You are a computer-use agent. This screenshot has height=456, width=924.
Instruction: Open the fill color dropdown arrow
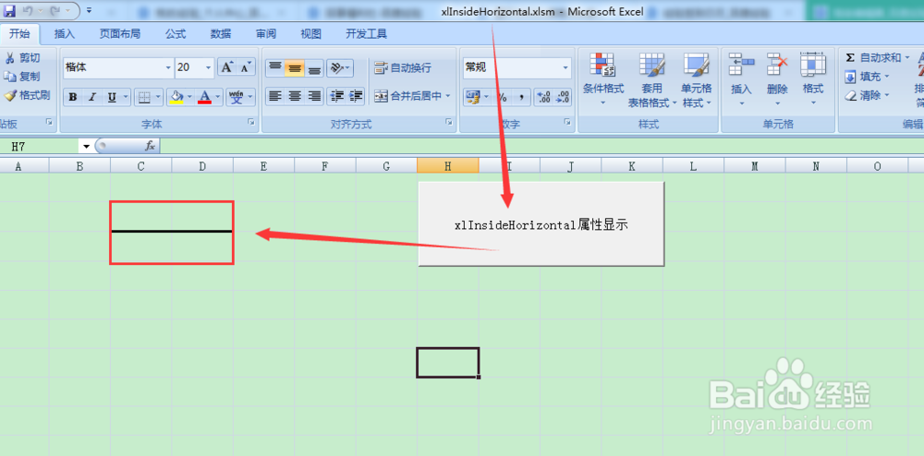[x=189, y=97]
